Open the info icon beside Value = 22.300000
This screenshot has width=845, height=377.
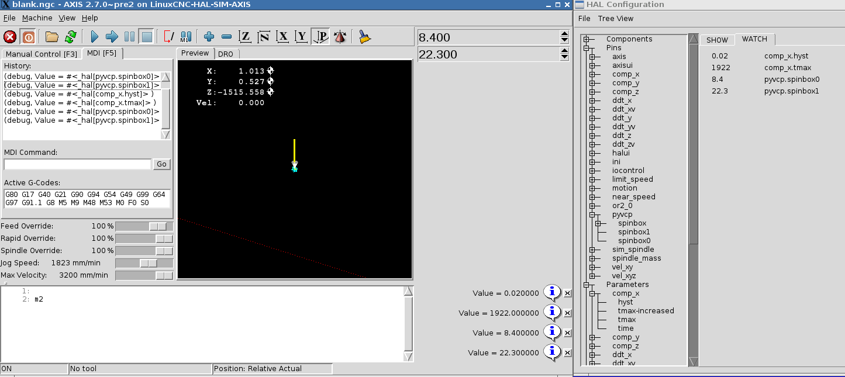pos(553,352)
